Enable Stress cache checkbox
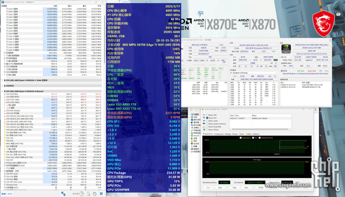 pyautogui.click(x=207, y=121)
